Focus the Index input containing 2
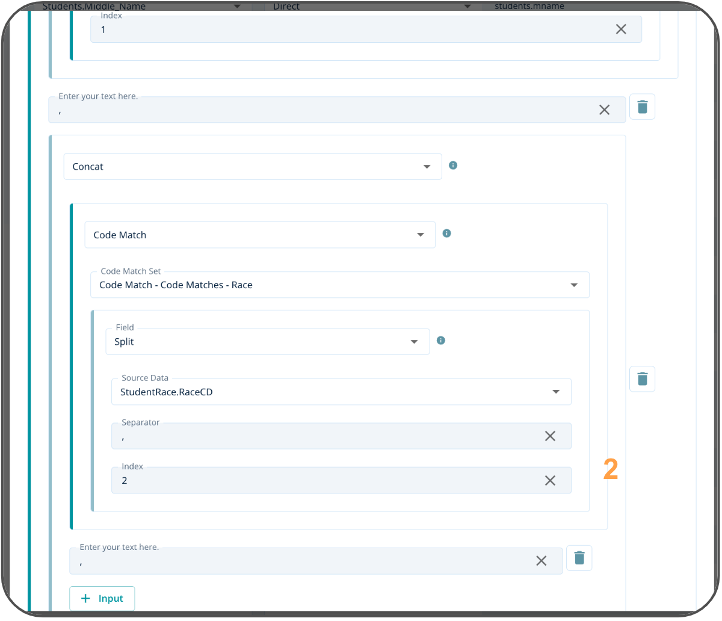This screenshot has height=621, width=722. point(325,481)
